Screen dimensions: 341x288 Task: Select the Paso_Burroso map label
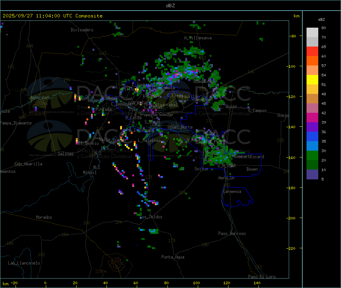232,234
